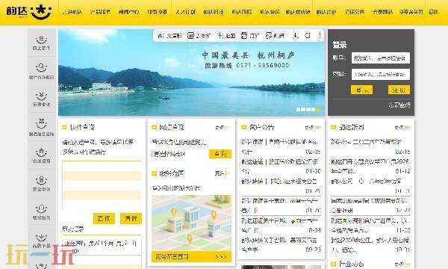The image size is (448, 269).
Task: Open the 人才计划 navigation menu
Action: point(185,12)
